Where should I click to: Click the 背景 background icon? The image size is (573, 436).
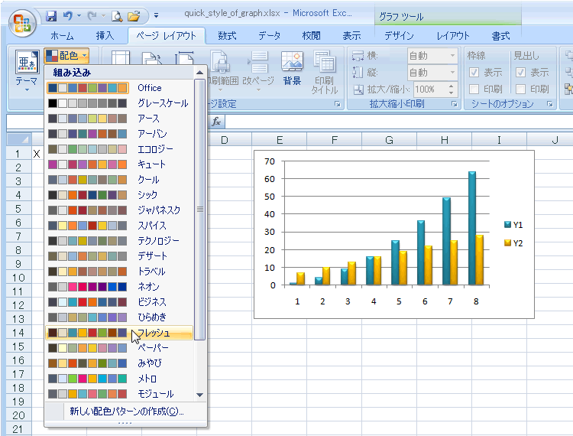292,68
